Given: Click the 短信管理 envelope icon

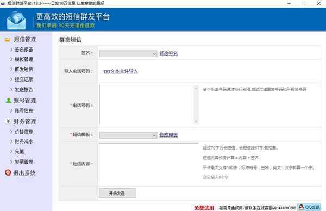Looking at the screenshot, I should [x=8, y=39].
